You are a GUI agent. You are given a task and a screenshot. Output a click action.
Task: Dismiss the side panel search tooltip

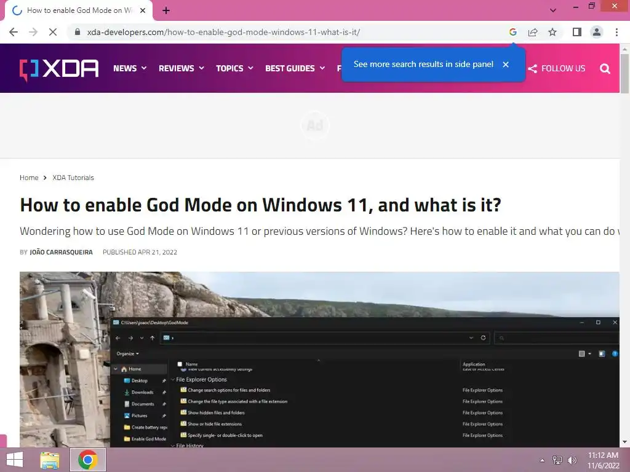[x=506, y=64]
